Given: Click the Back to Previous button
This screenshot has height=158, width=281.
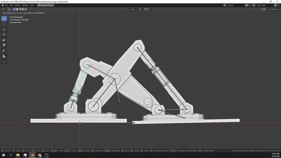Looking at the screenshot, I should (x=46, y=5).
